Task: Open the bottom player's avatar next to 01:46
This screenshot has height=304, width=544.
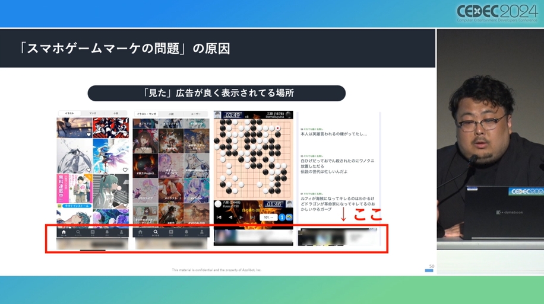Action: point(289,204)
